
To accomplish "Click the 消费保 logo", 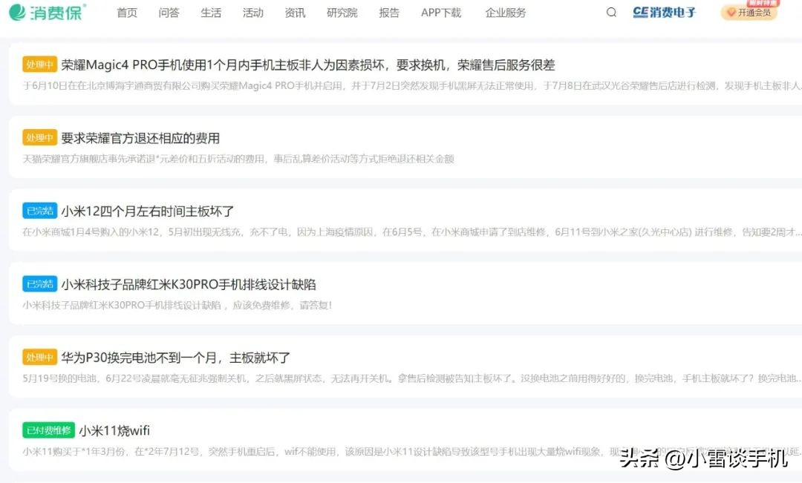I will coord(48,13).
